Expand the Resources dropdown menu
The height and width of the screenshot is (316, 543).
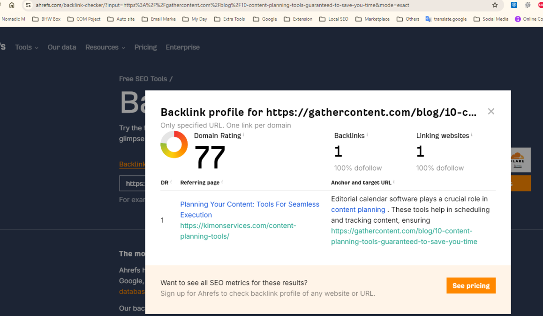pos(106,47)
